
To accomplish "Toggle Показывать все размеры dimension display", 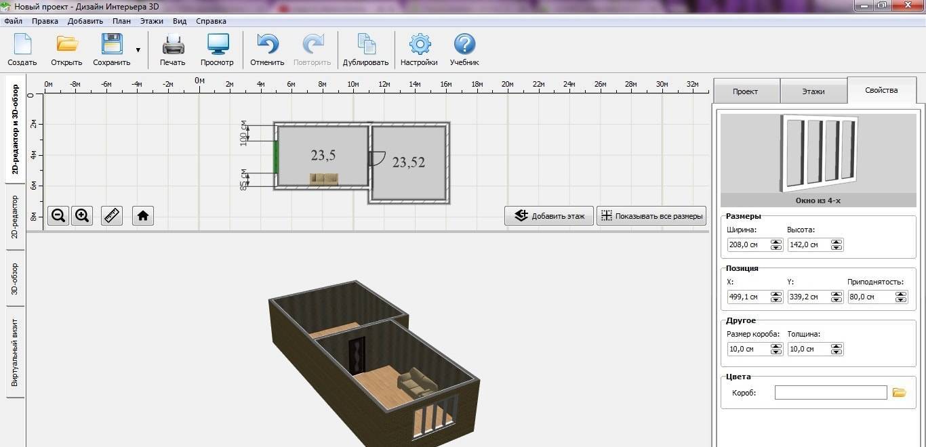I will point(651,216).
